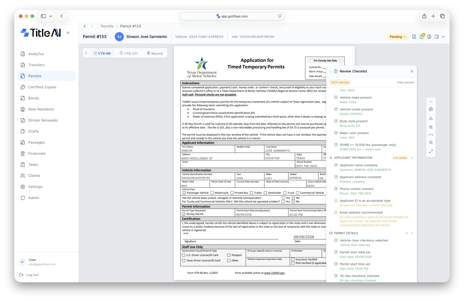The width and height of the screenshot is (464, 301).
Task: Open New Residents section
Action: pyautogui.click(x=46, y=109)
